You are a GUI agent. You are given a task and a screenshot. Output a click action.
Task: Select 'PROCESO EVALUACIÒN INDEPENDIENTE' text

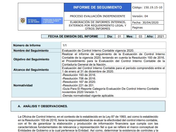point(97,16)
